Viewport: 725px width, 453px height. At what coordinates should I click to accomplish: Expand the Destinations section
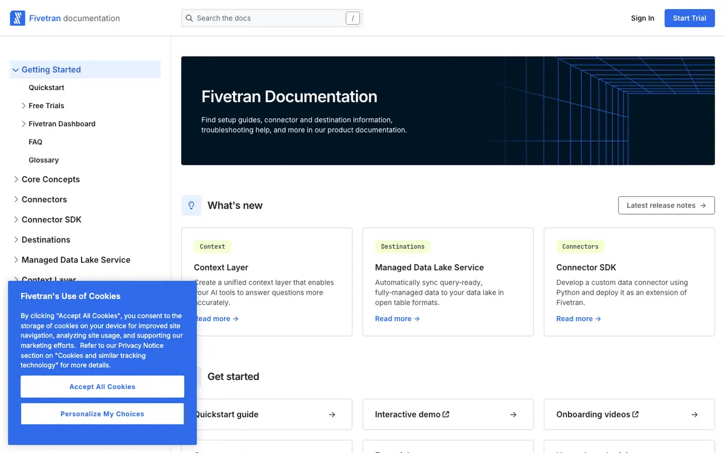point(16,240)
